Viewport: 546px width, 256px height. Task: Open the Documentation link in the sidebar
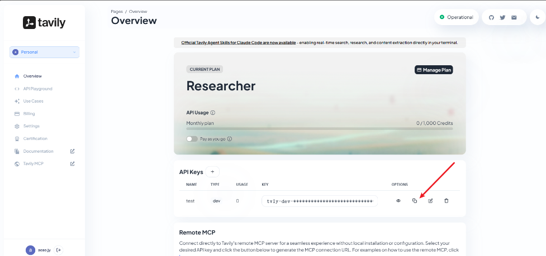[x=39, y=152]
